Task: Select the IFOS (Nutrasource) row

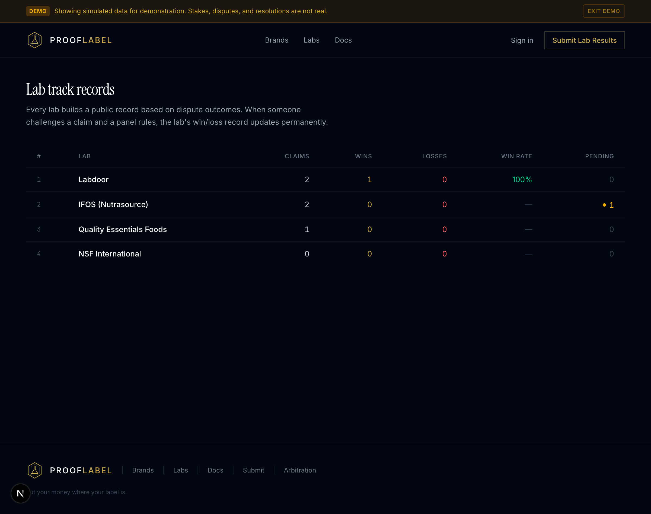Action: pos(113,204)
